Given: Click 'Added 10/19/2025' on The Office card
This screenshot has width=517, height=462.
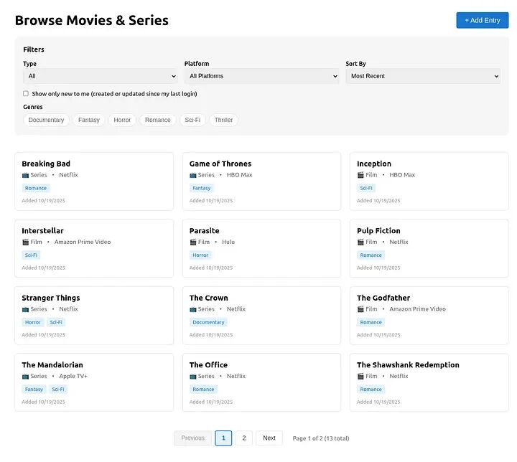Looking at the screenshot, I should [x=211, y=402].
